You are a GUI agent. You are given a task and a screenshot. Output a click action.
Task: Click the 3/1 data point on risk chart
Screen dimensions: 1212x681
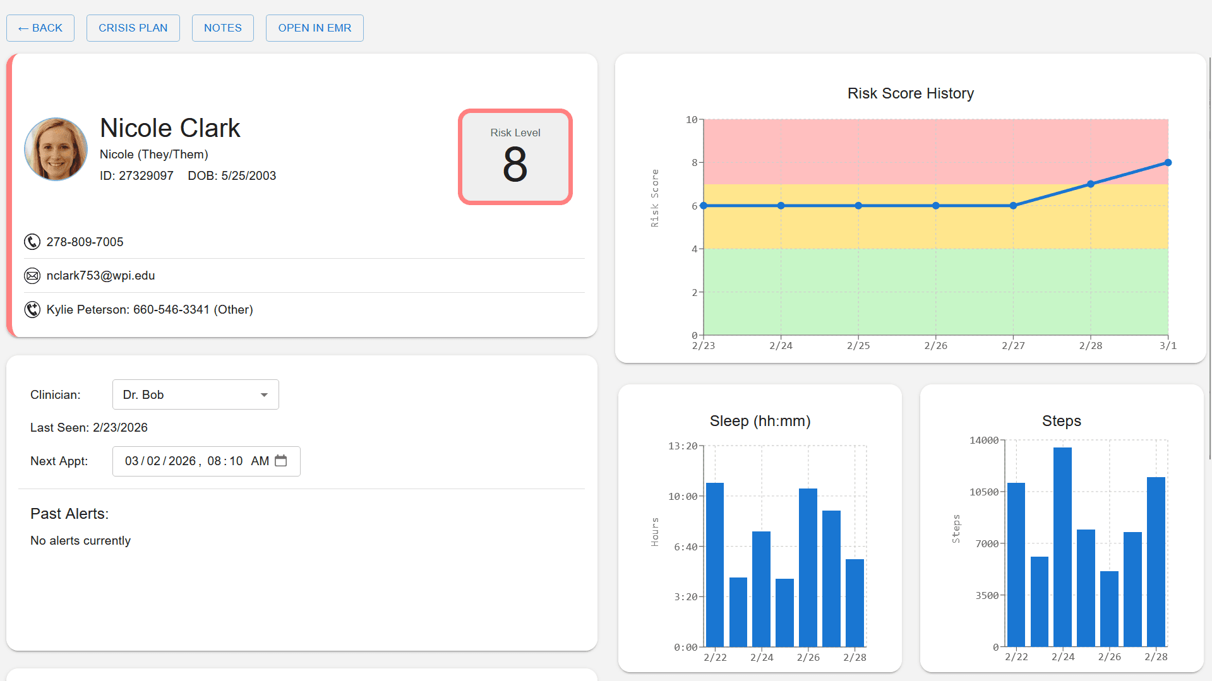point(1168,163)
